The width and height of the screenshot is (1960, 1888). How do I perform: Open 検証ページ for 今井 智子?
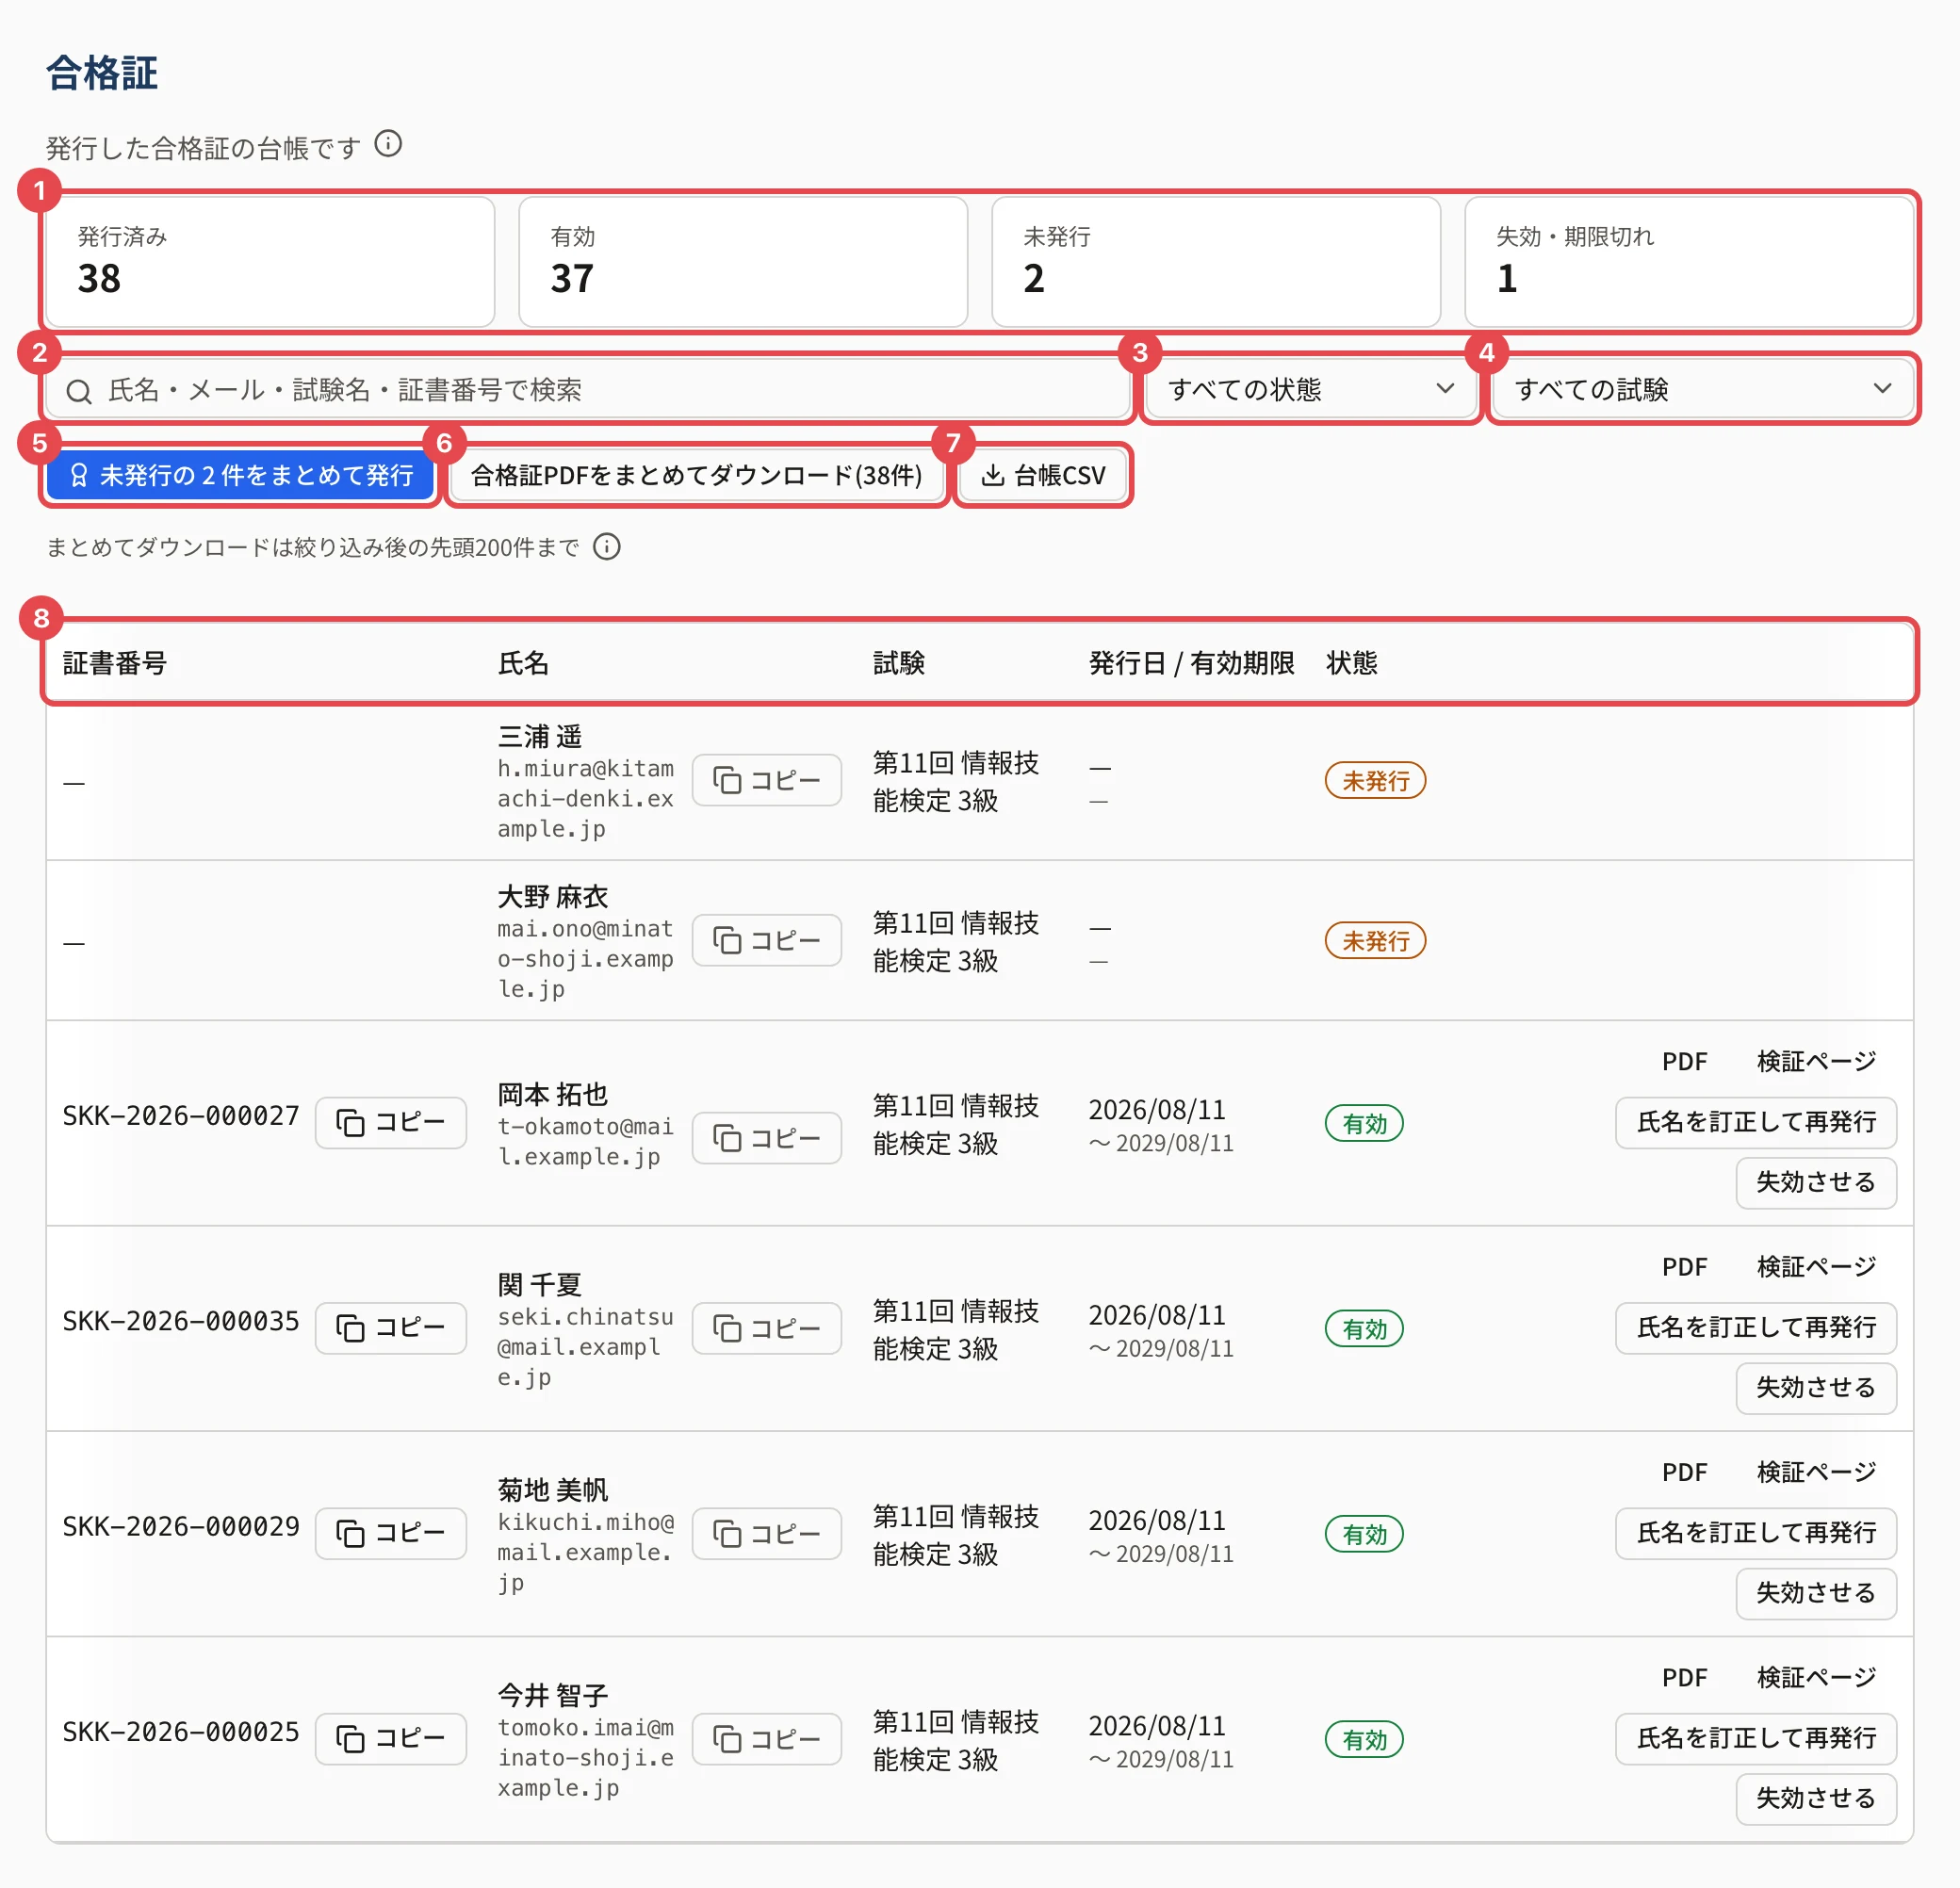pyautogui.click(x=1816, y=1677)
